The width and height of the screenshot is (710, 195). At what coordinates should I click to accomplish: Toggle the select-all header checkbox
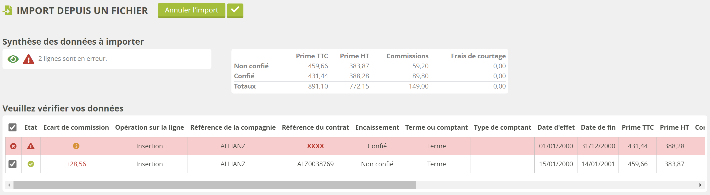click(x=12, y=127)
